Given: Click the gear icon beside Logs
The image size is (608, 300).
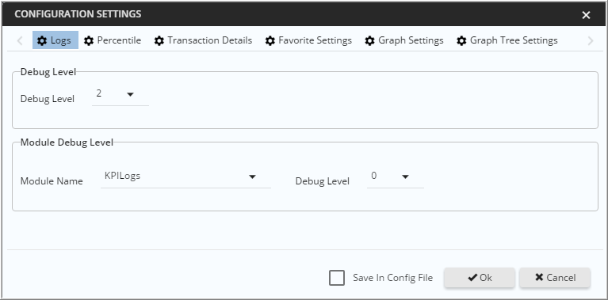Looking at the screenshot, I should coord(42,40).
